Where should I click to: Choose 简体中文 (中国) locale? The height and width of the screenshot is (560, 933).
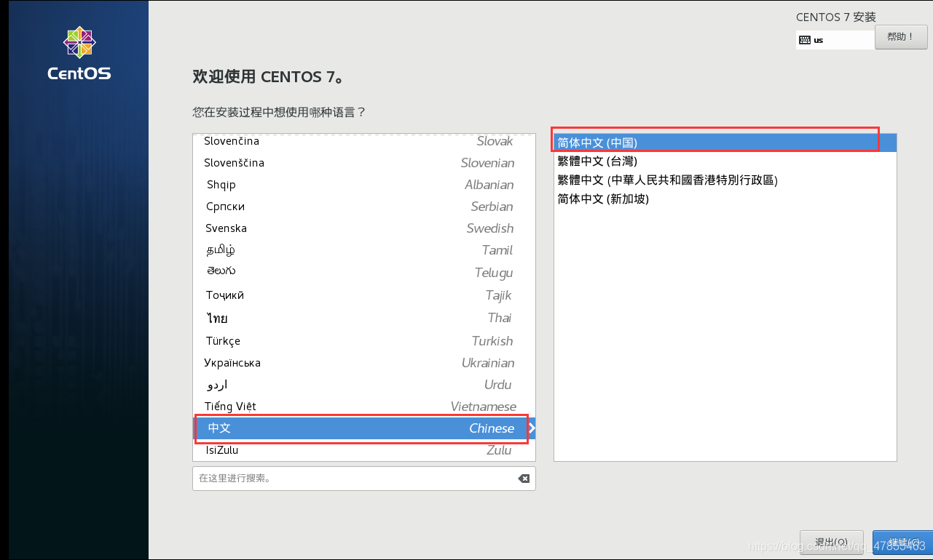pos(725,143)
